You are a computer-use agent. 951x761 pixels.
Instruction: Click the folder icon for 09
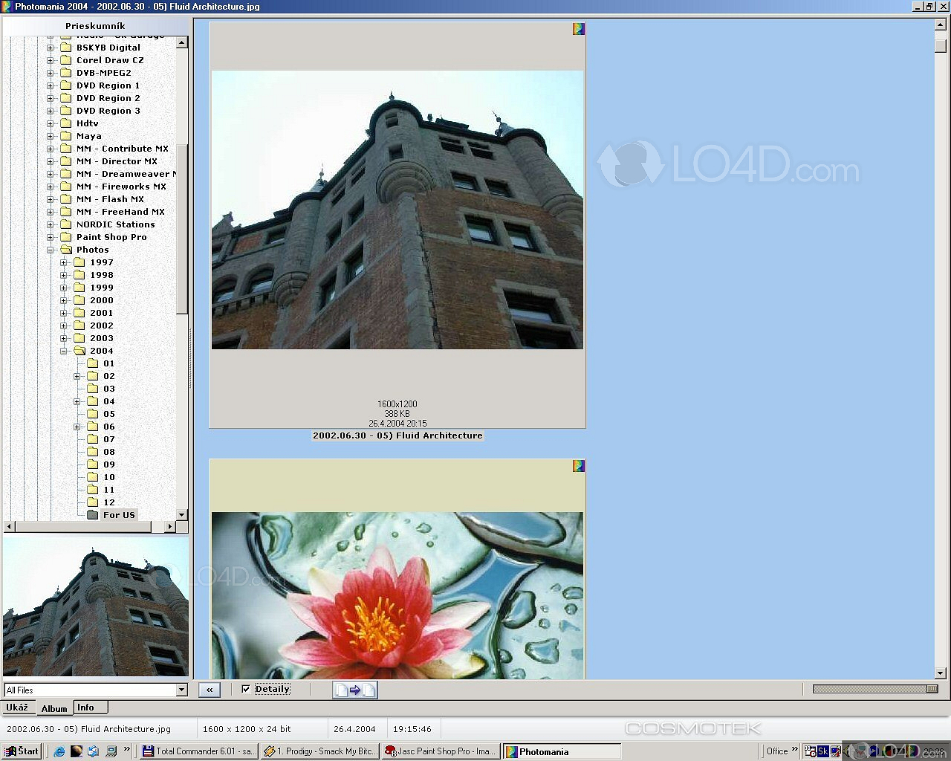(x=93, y=464)
